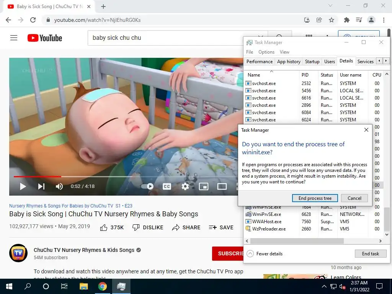The width and height of the screenshot is (392, 294).
Task: Switch to the Users tab
Action: [x=330, y=62]
